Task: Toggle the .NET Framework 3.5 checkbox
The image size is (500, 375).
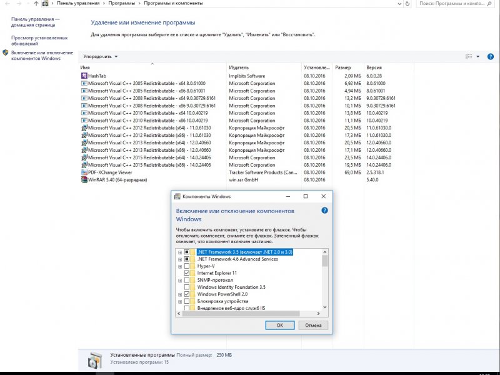Action: (187, 252)
